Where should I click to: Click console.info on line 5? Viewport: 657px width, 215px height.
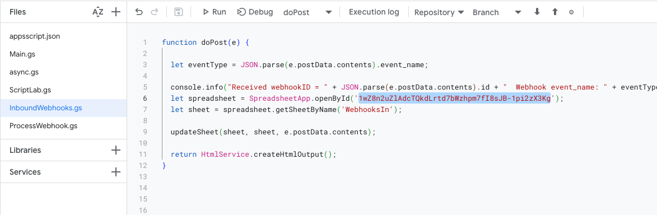click(197, 87)
